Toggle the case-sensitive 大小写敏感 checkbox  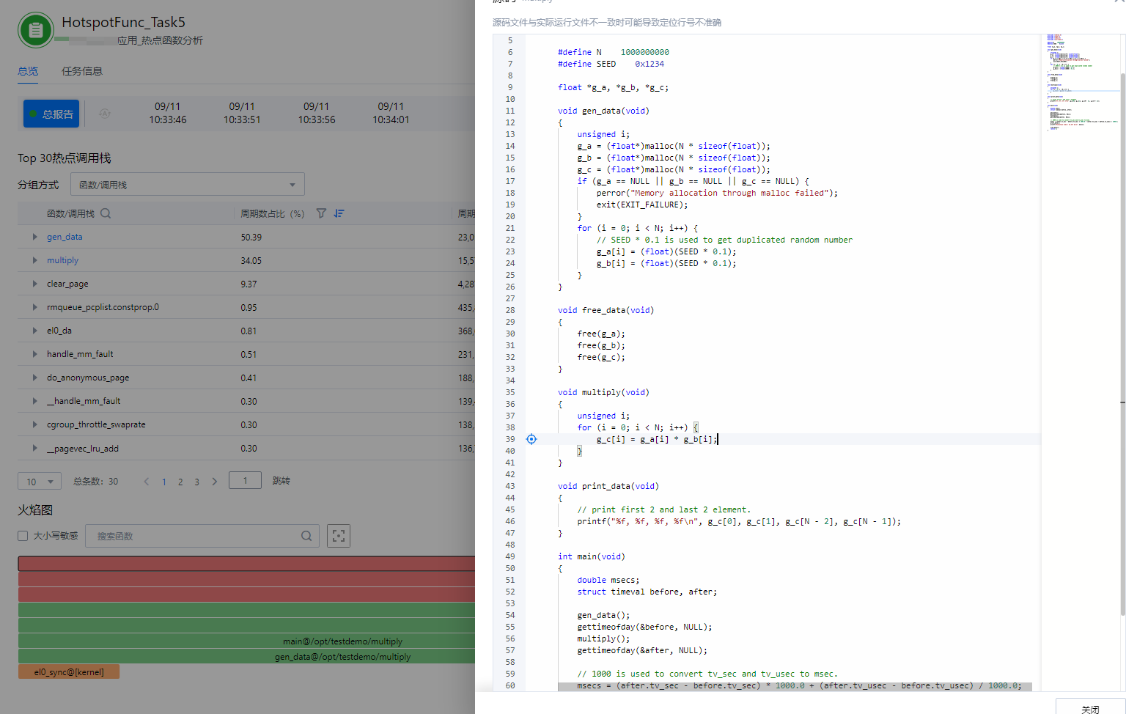(23, 536)
